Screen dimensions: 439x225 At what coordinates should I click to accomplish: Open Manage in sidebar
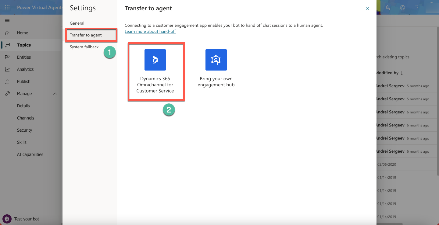point(24,94)
